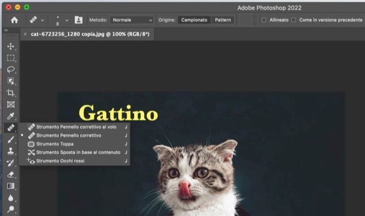This screenshot has height=216, width=365.
Task: Close the cat-6723256_1280 copia.jpg document tab
Action: coord(25,34)
